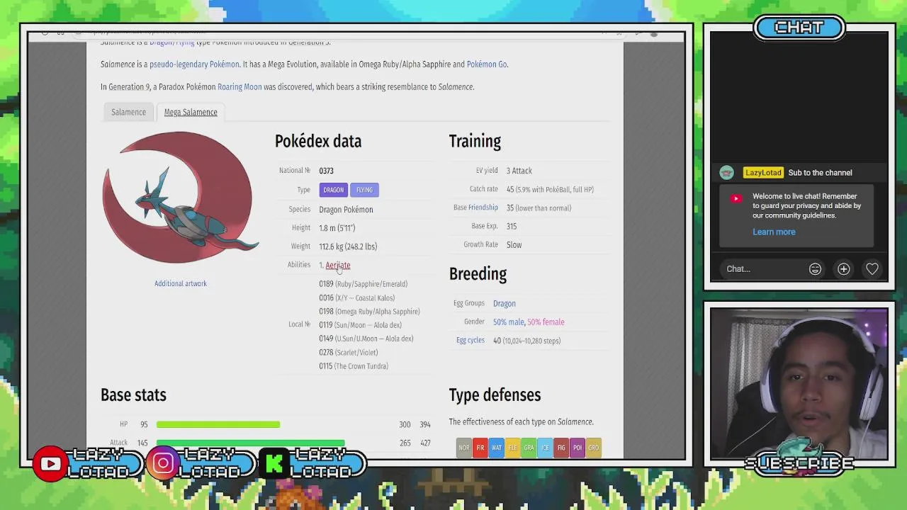Click the 0373 national number text
This screenshot has height=510, width=907.
(x=326, y=171)
